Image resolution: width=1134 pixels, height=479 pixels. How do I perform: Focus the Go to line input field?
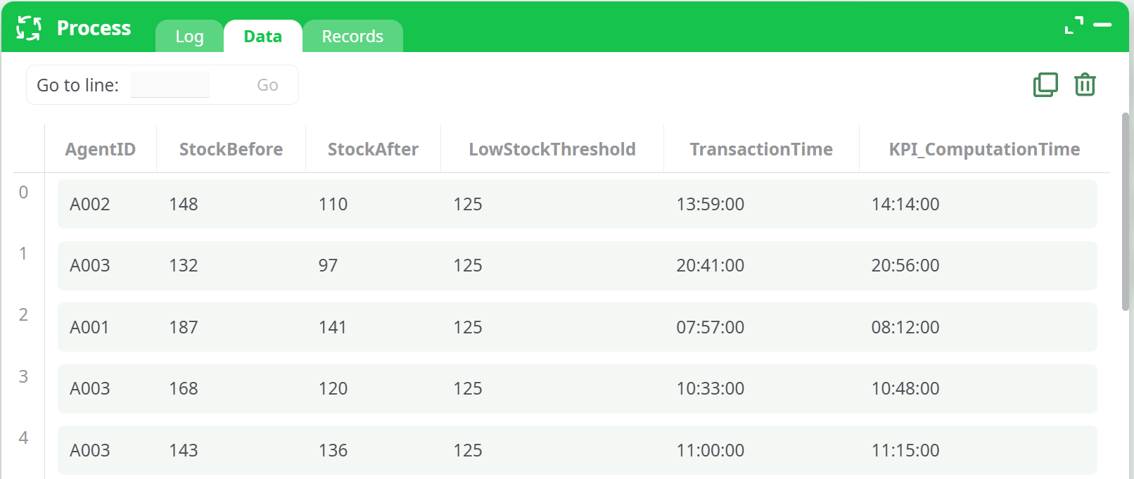pyautogui.click(x=170, y=84)
